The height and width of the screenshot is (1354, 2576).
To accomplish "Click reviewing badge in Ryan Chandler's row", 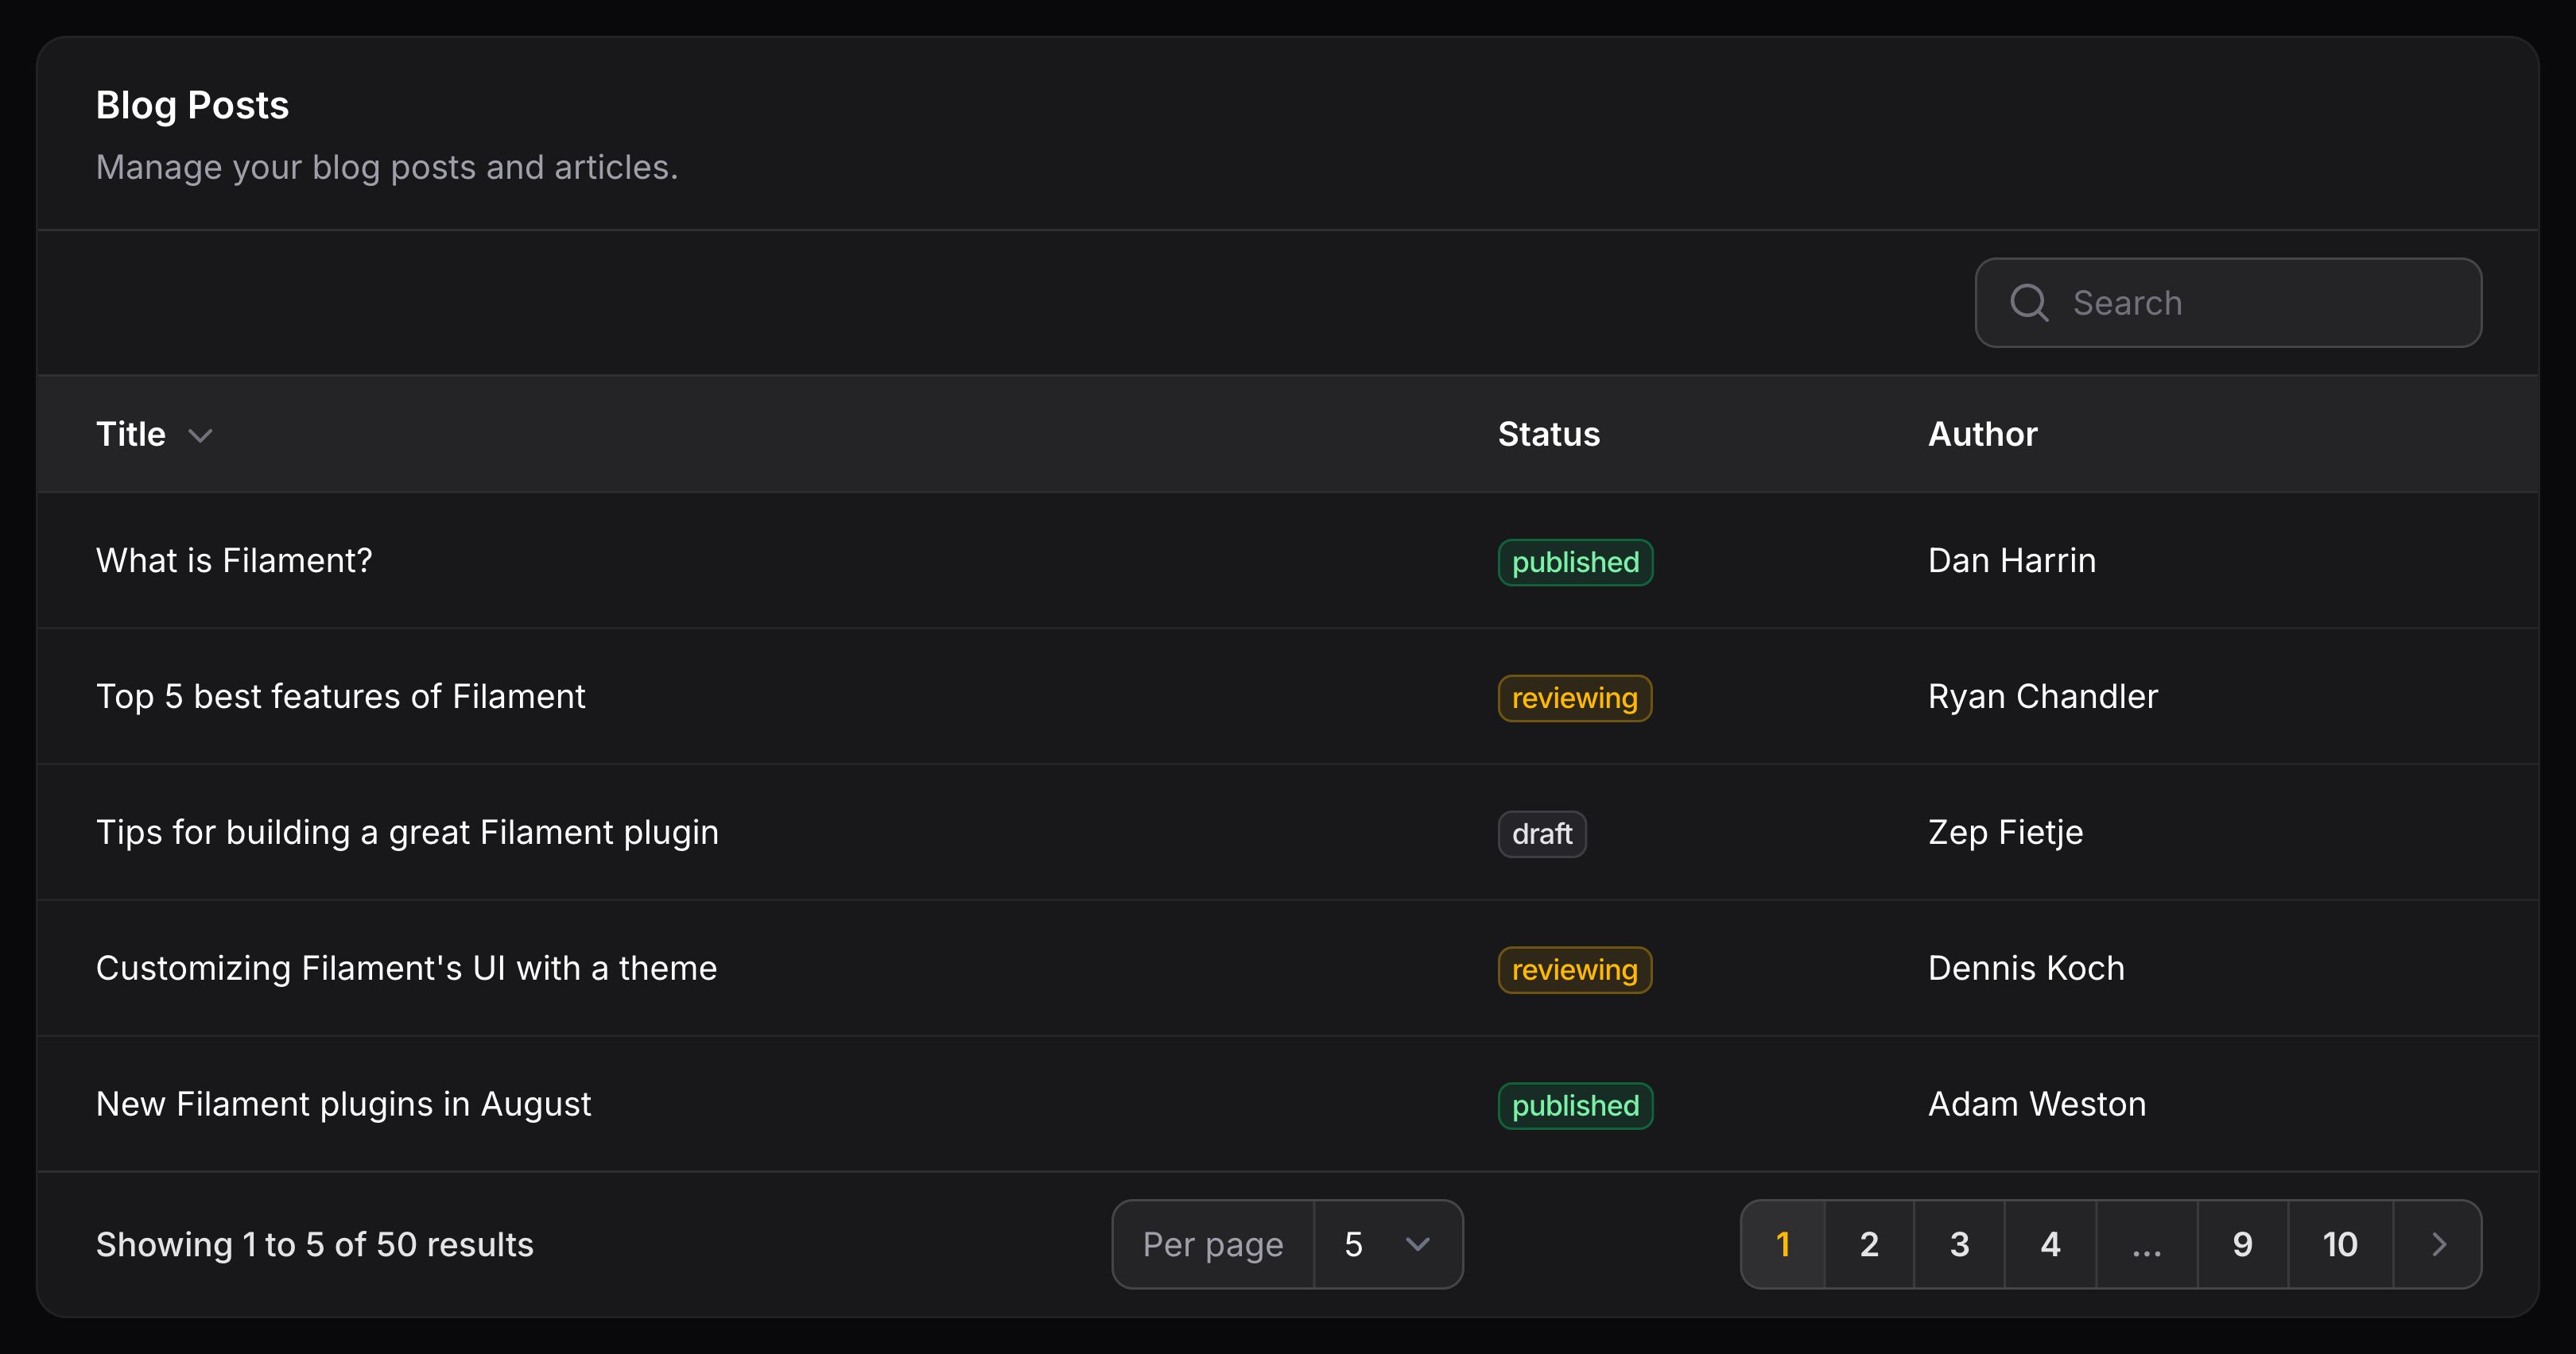I will (x=1575, y=698).
